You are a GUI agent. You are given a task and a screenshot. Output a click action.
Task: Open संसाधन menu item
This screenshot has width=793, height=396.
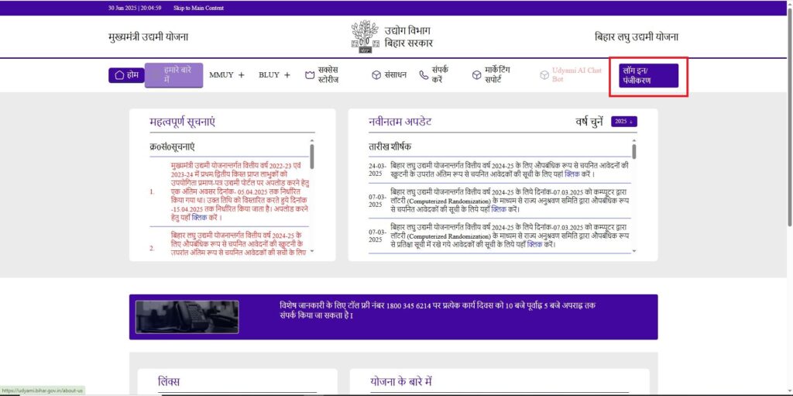click(389, 75)
